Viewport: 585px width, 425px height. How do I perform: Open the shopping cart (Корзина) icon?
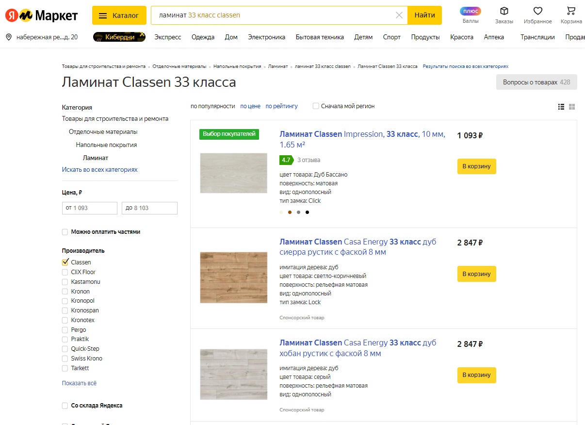[571, 11]
